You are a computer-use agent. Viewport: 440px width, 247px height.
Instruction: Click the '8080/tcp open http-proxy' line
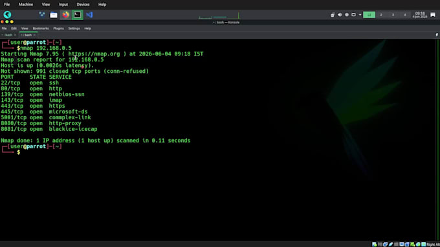tap(41, 123)
